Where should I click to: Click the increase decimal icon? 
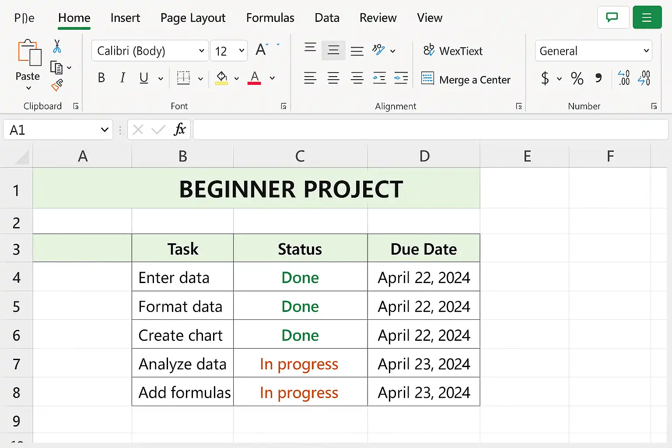tap(624, 78)
